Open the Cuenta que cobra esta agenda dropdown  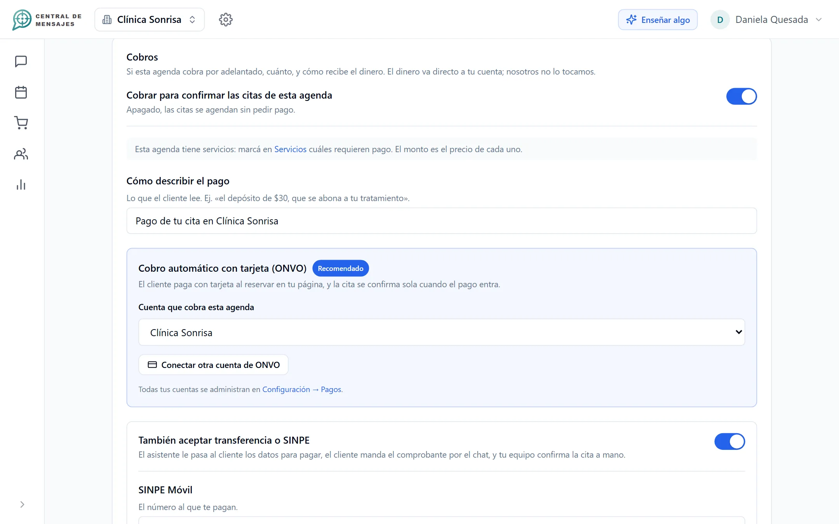(x=441, y=332)
